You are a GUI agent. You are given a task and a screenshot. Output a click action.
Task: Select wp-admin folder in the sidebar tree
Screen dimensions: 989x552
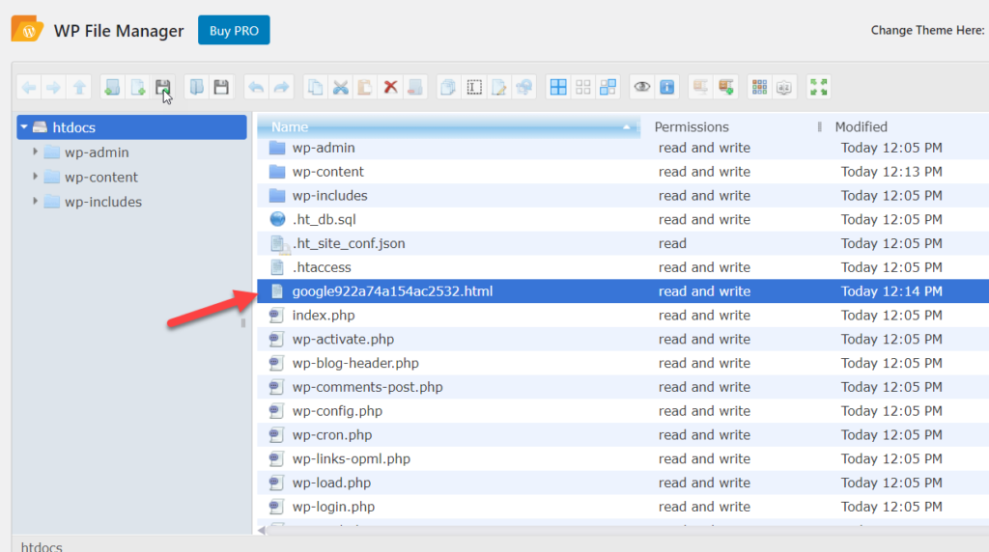[x=97, y=152]
